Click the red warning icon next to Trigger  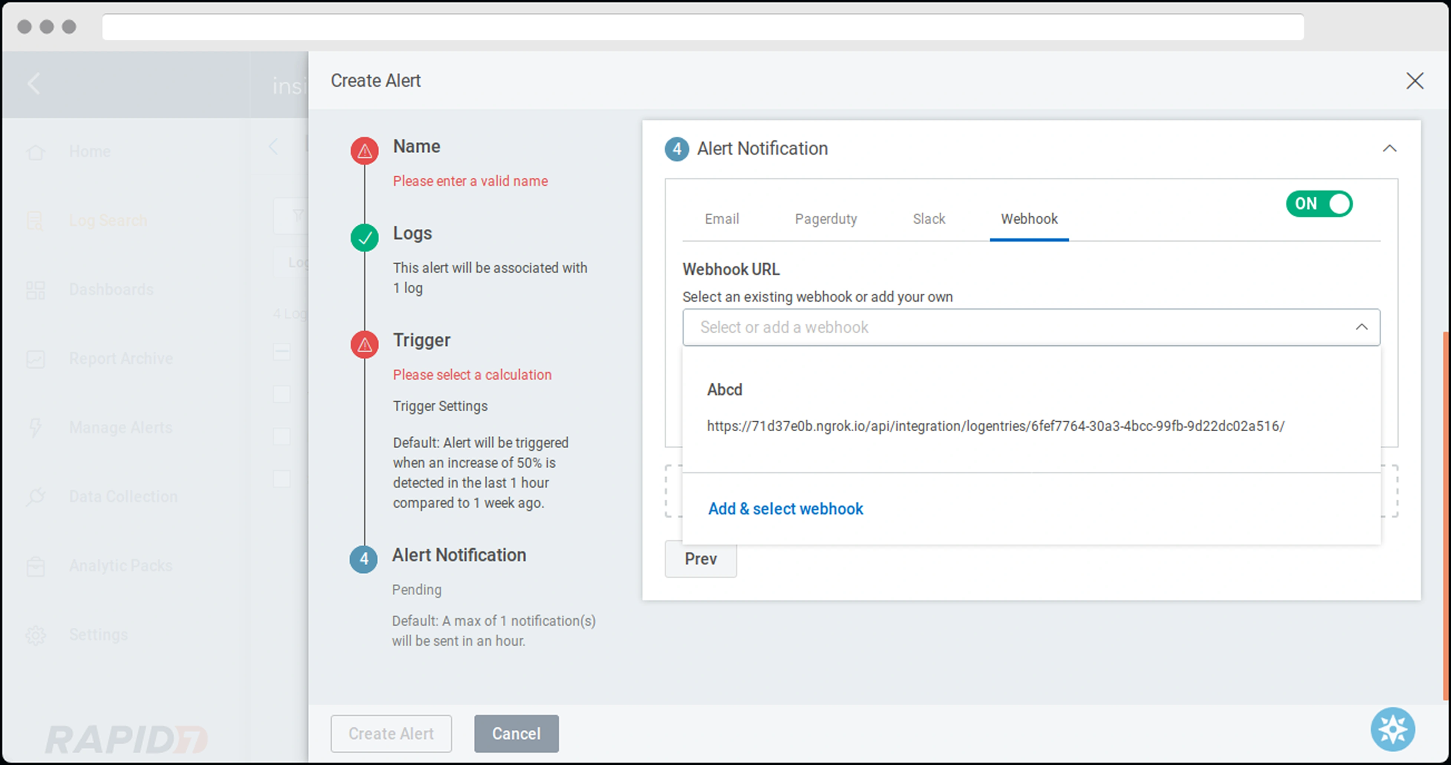point(365,345)
